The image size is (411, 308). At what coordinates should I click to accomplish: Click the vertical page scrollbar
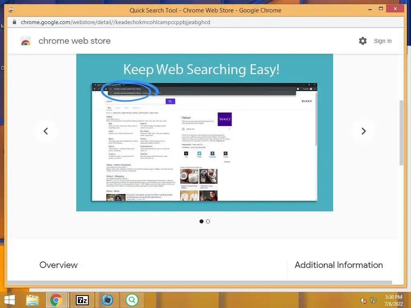(401, 133)
